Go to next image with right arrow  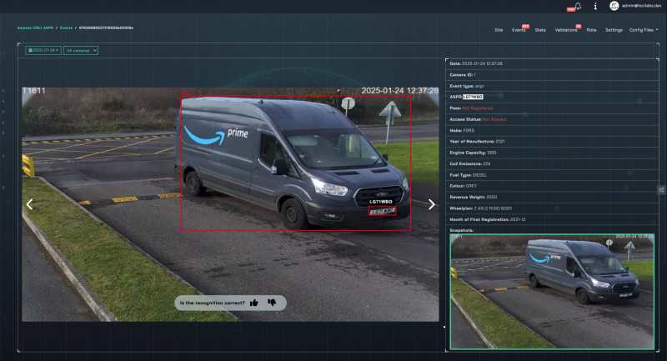pyautogui.click(x=431, y=204)
